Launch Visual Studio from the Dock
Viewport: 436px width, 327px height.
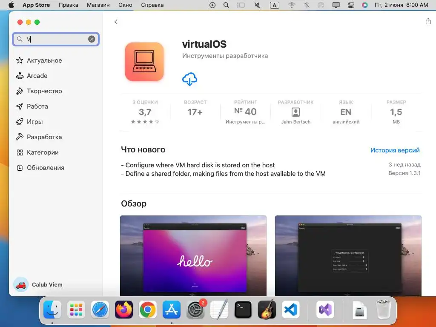coord(325,310)
